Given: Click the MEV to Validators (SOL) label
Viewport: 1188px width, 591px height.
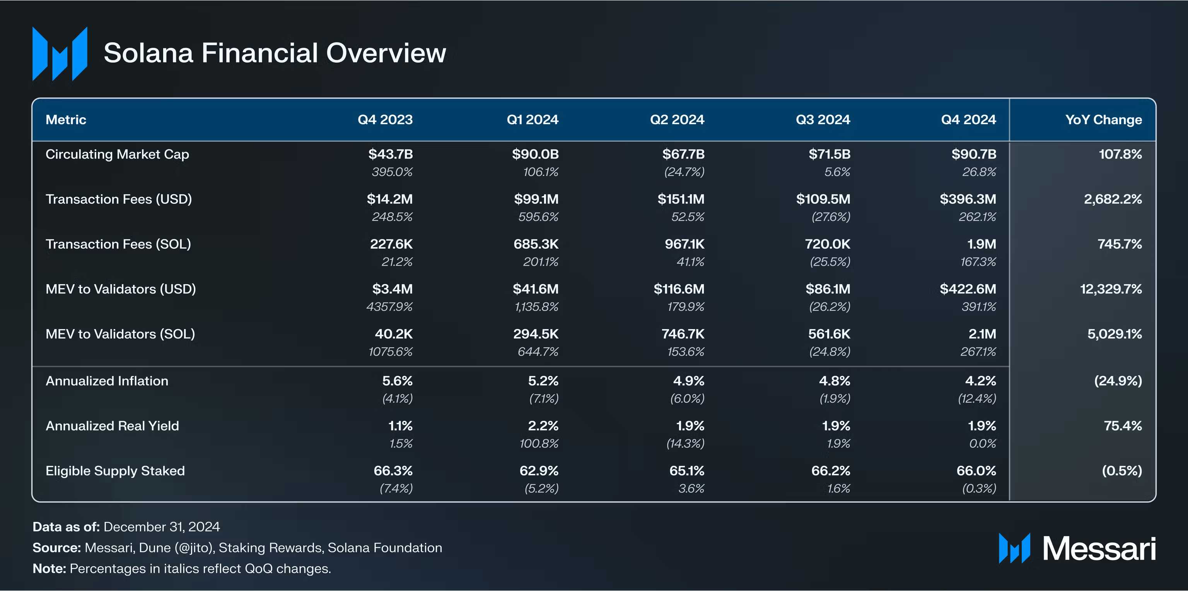Looking at the screenshot, I should tap(120, 334).
